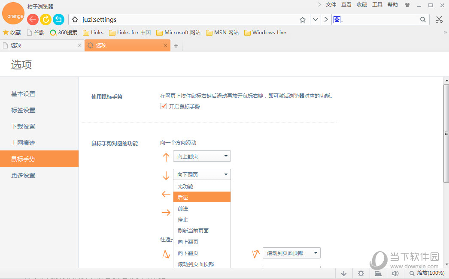
Task: Open 下载设置 settings section
Action: click(23, 126)
